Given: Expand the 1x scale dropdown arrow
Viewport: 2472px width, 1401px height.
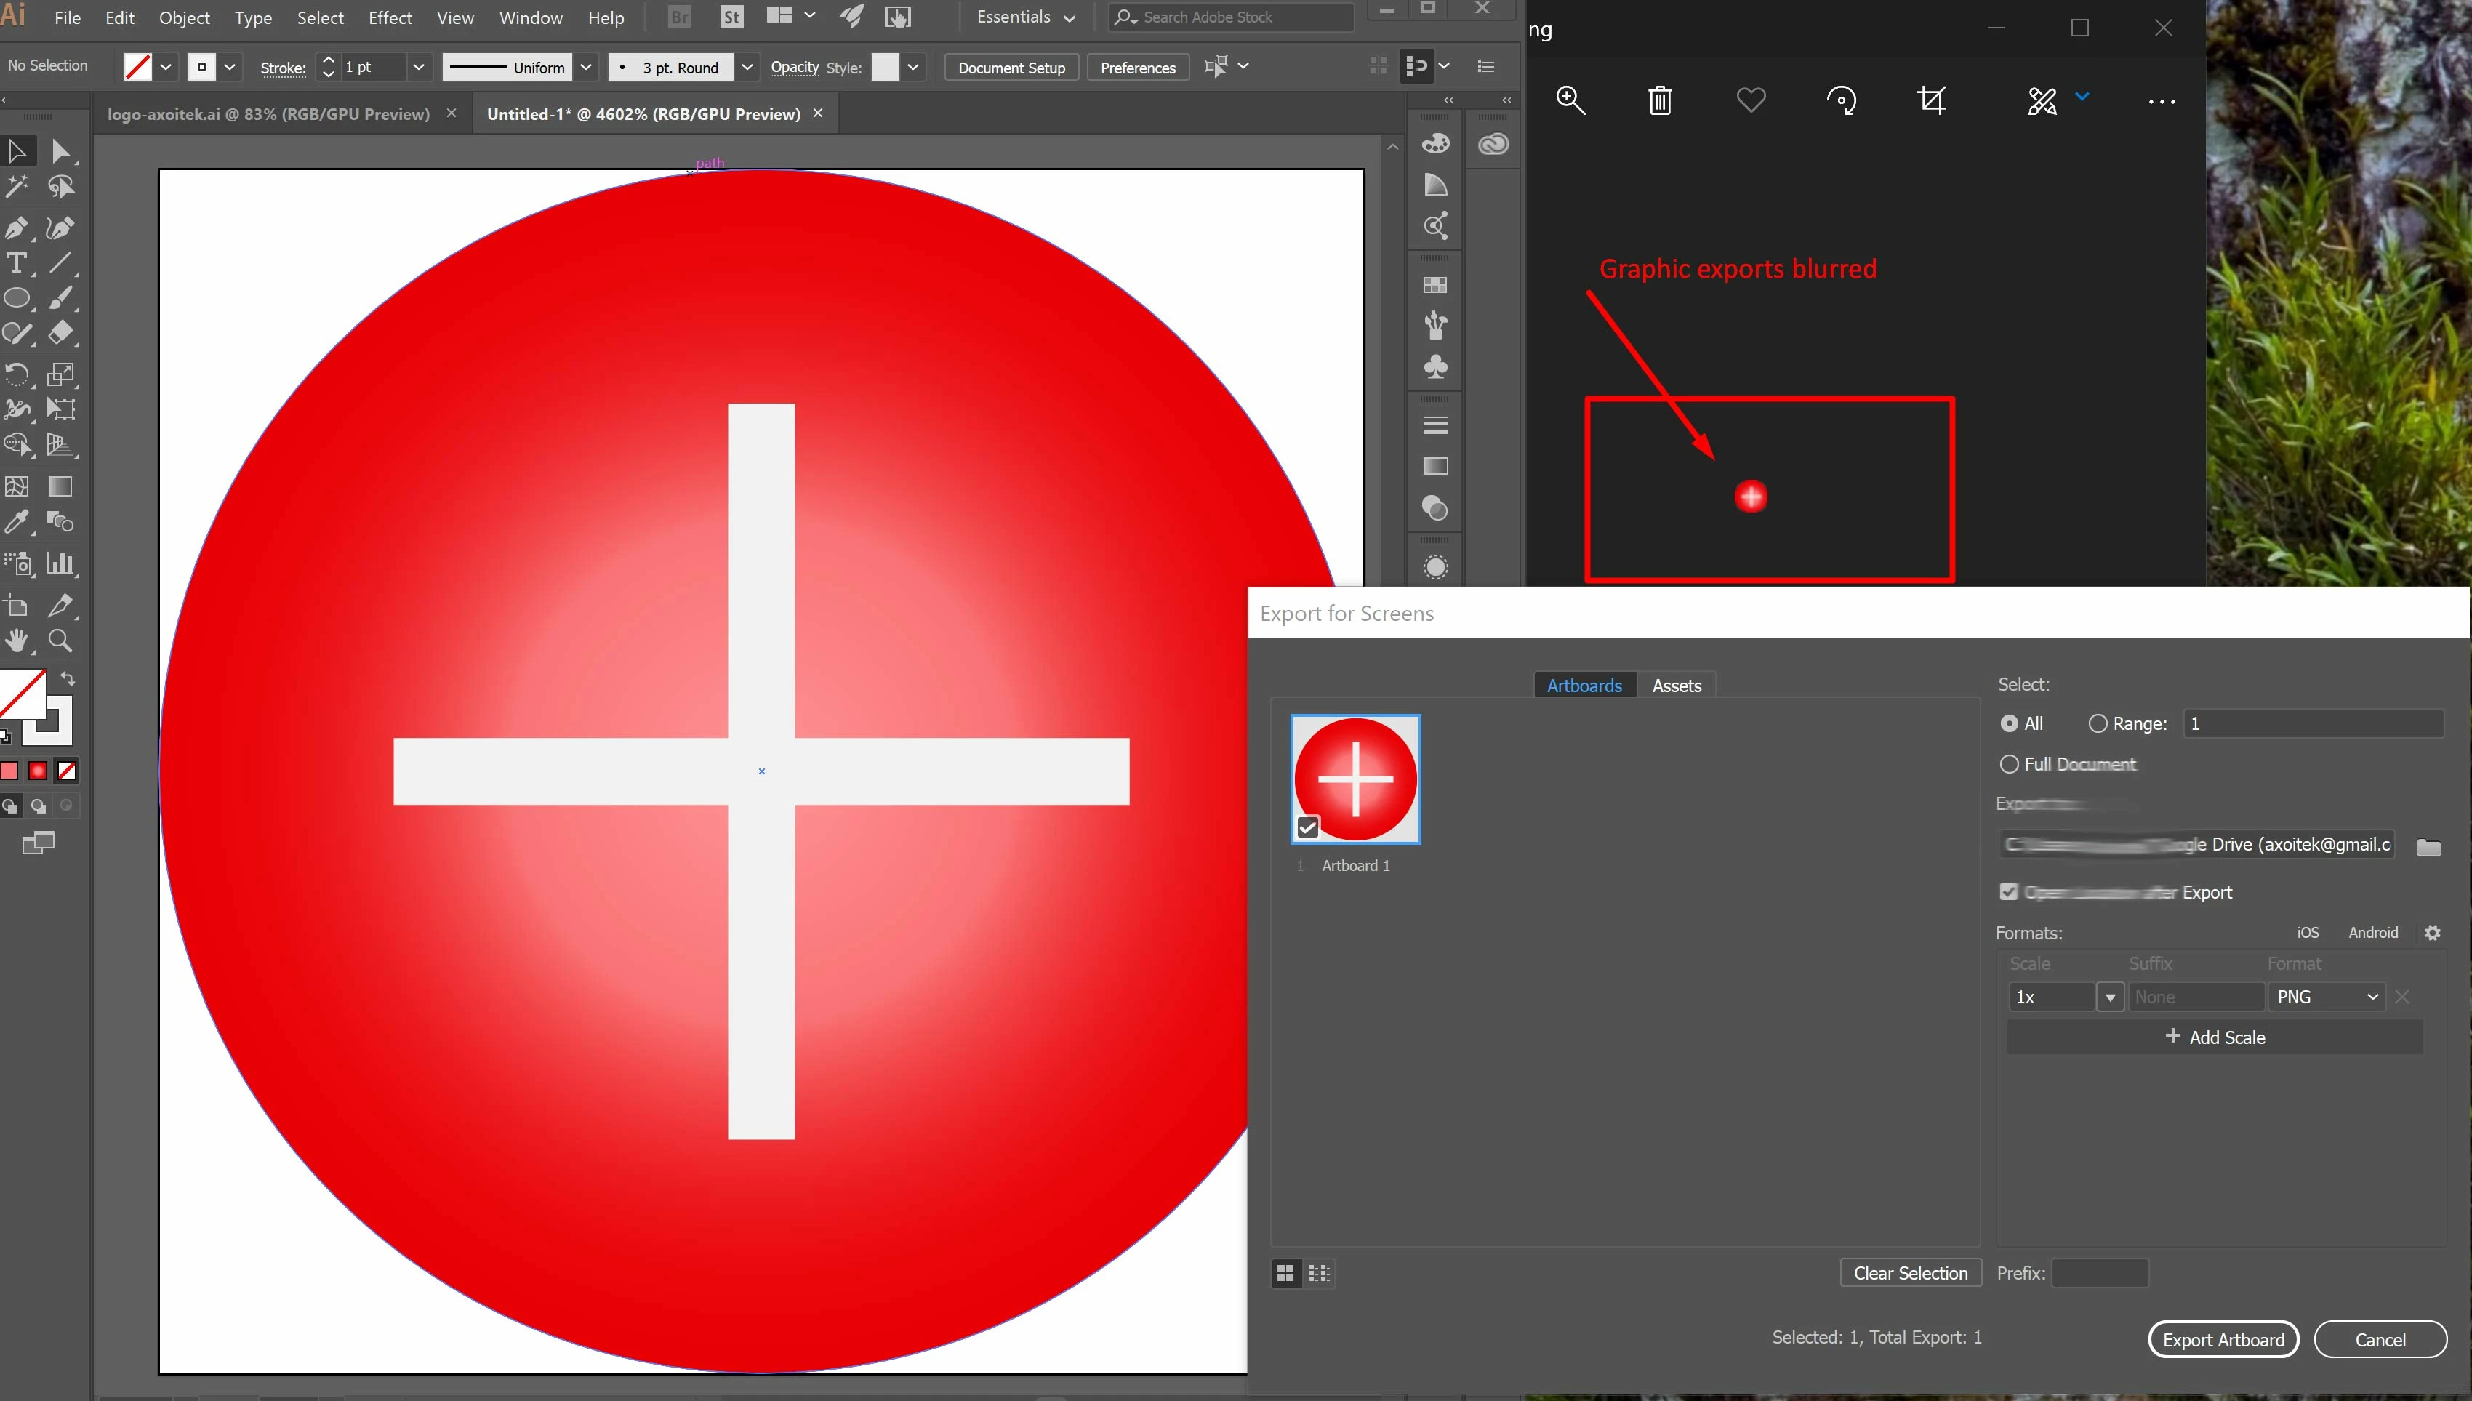Looking at the screenshot, I should pos(2110,997).
